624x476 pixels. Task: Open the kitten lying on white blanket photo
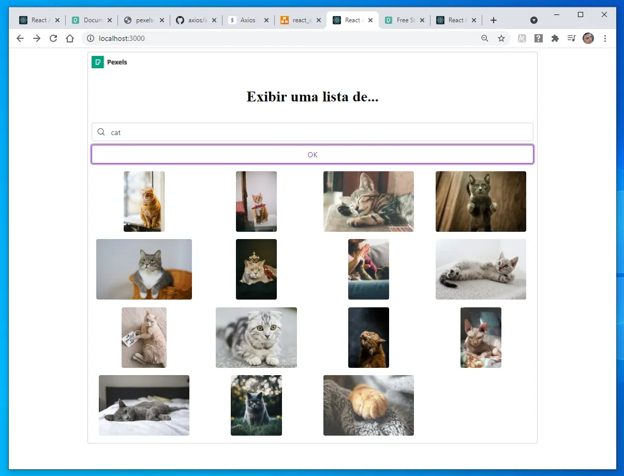point(481,269)
